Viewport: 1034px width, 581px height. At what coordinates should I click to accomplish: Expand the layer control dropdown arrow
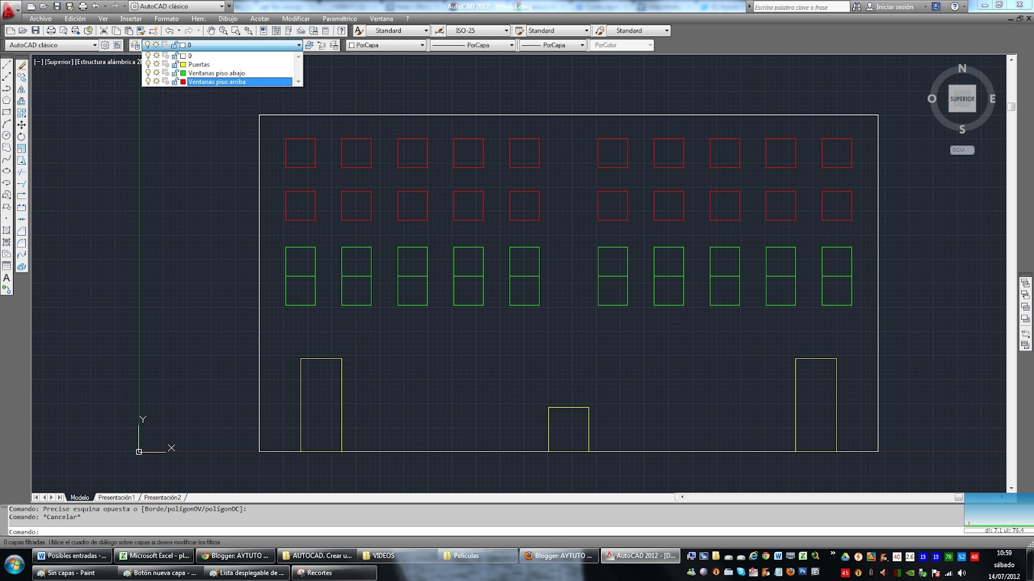point(299,45)
